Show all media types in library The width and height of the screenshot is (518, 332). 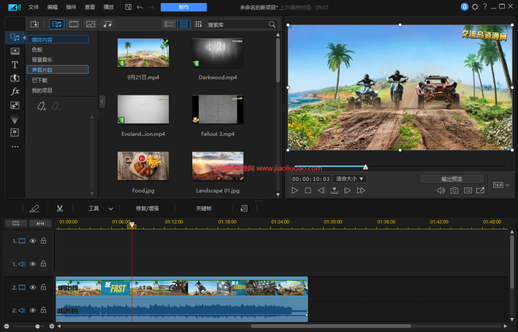click(x=57, y=24)
